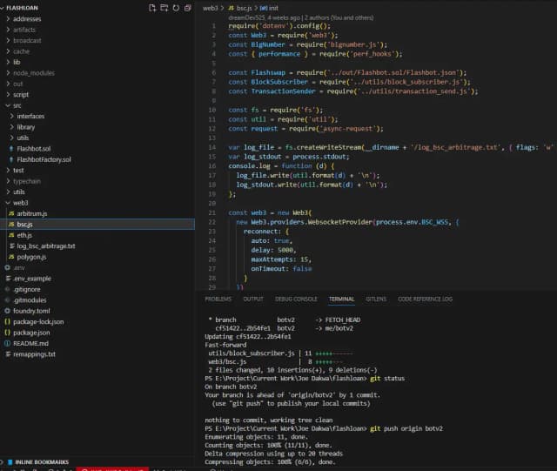This screenshot has width=557, height=471.
Task: Click the web3 breadcrumb segment
Action: (x=211, y=7)
